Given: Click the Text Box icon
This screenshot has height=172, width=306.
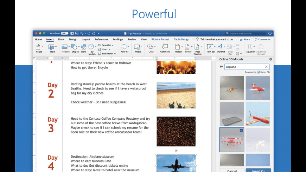Looking at the screenshot, I should tap(210, 47).
